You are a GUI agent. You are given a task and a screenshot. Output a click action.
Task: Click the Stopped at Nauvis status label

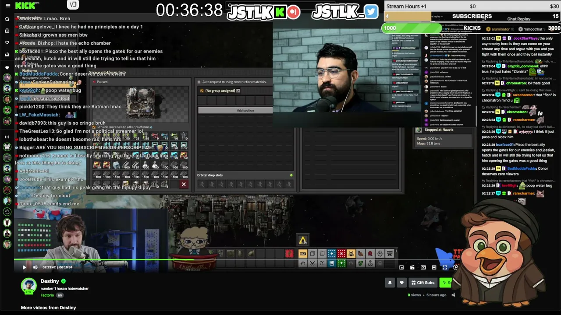tap(439, 130)
